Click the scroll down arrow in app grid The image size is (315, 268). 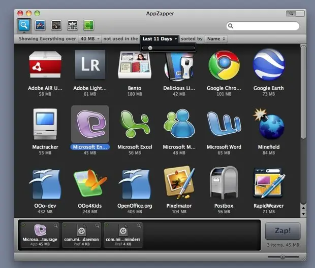(303, 214)
